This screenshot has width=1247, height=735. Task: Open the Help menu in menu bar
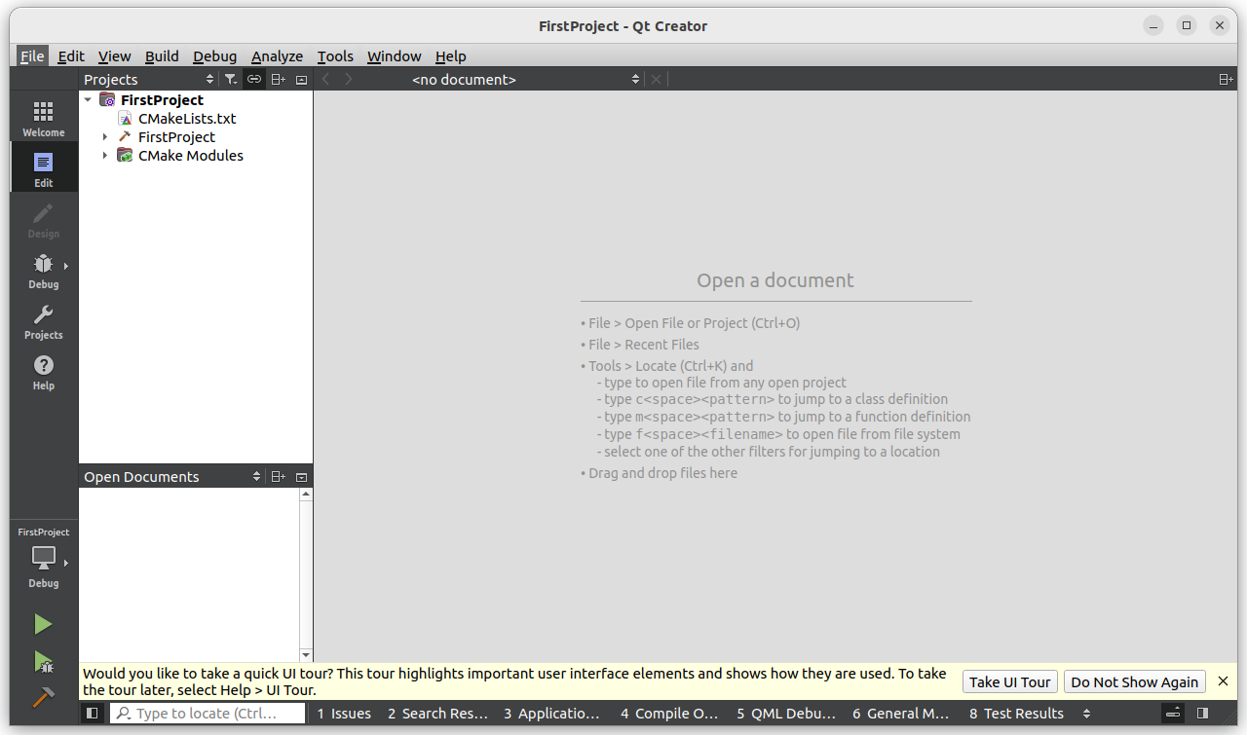coord(451,55)
